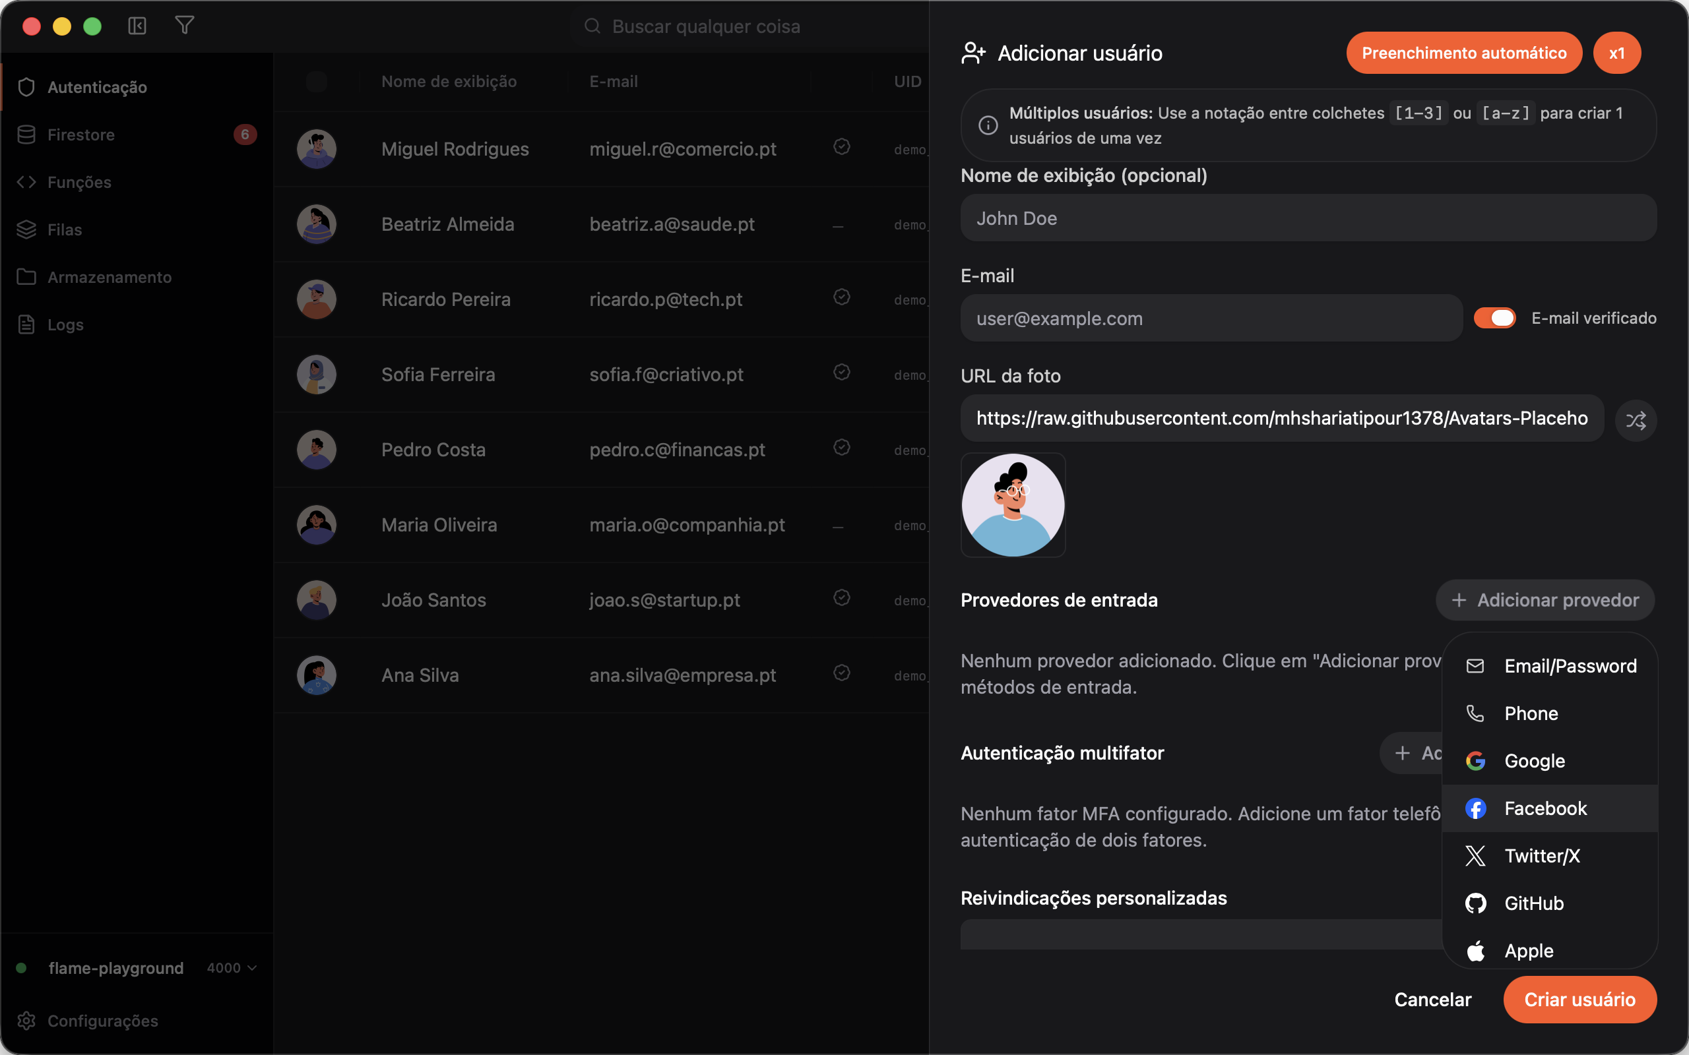Open Configurações gear icon
Viewport: 1689px width, 1055px height.
(x=26, y=1021)
